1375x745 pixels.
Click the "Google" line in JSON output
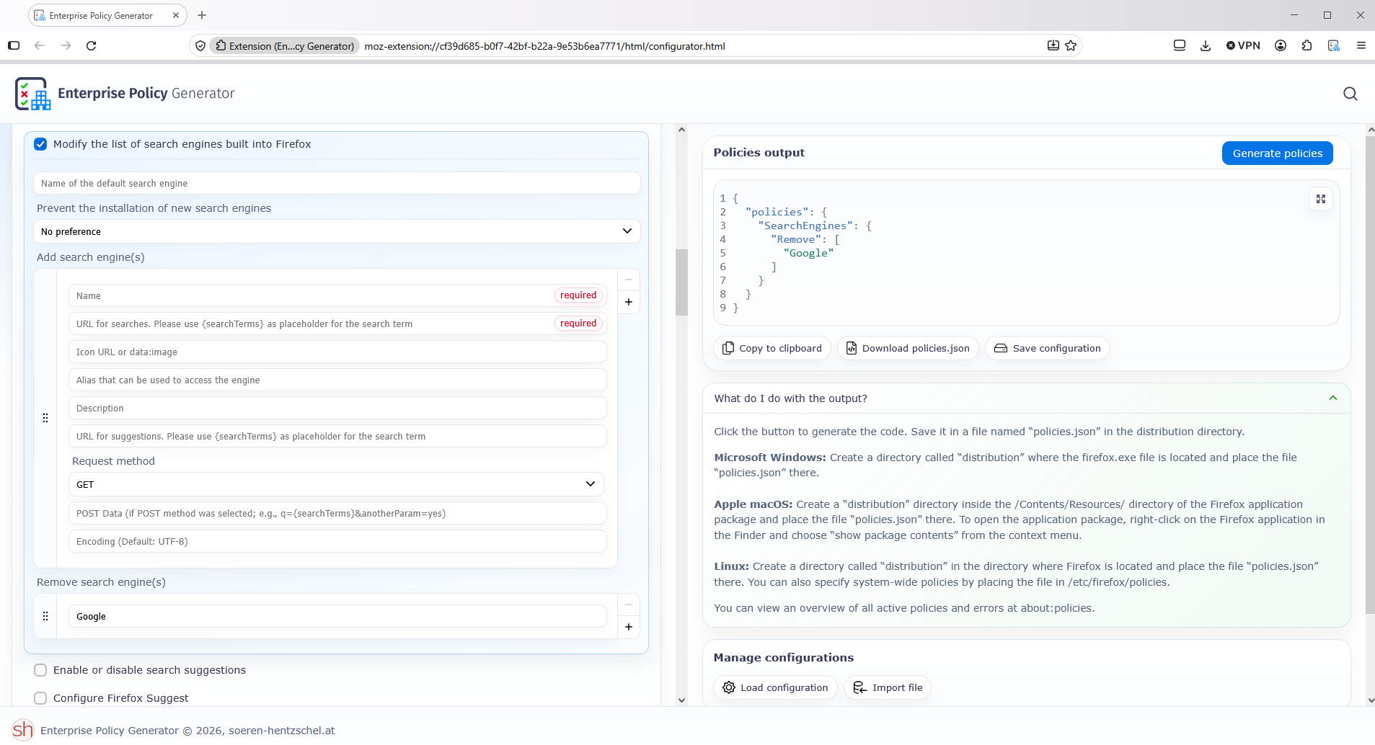[808, 253]
